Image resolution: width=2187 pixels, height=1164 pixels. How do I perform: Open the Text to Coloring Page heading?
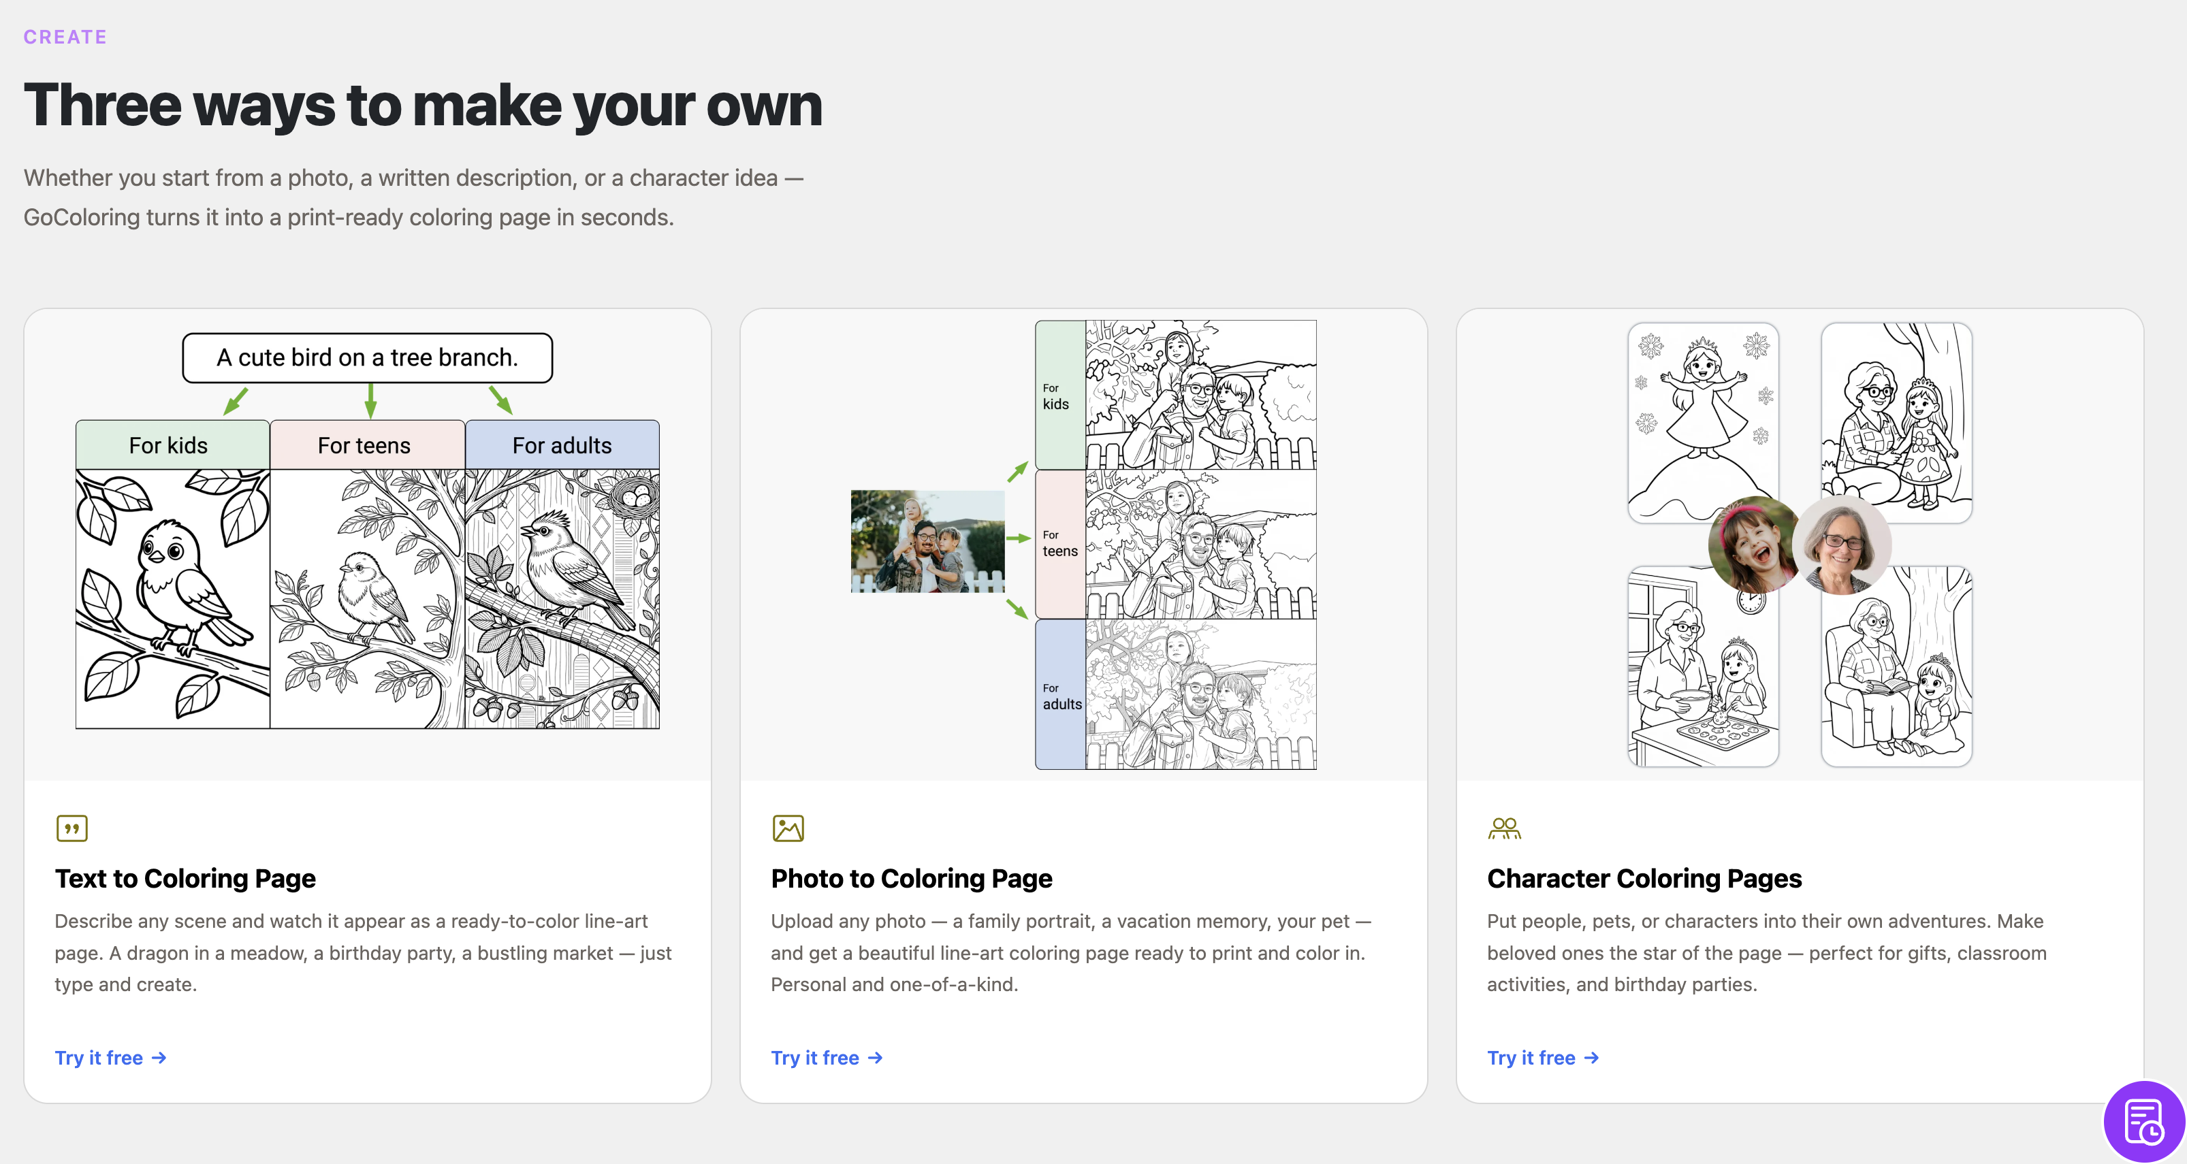tap(185, 878)
